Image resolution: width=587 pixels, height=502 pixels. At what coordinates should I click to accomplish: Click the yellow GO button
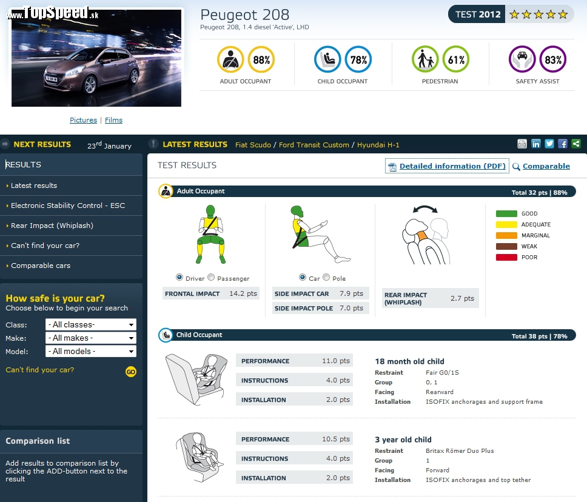[x=130, y=372]
